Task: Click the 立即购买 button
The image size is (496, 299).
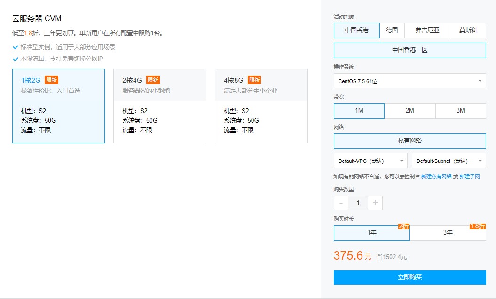Action: [410, 277]
